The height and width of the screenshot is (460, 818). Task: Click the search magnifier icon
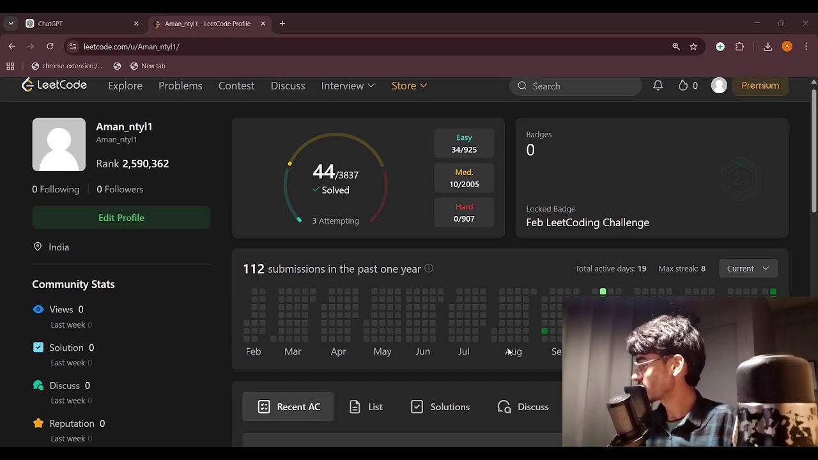[x=522, y=86]
